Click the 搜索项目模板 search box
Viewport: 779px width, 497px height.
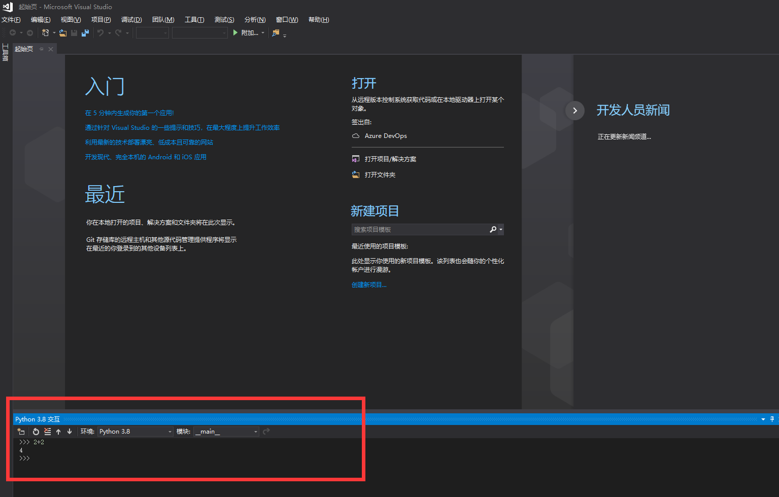(x=419, y=230)
